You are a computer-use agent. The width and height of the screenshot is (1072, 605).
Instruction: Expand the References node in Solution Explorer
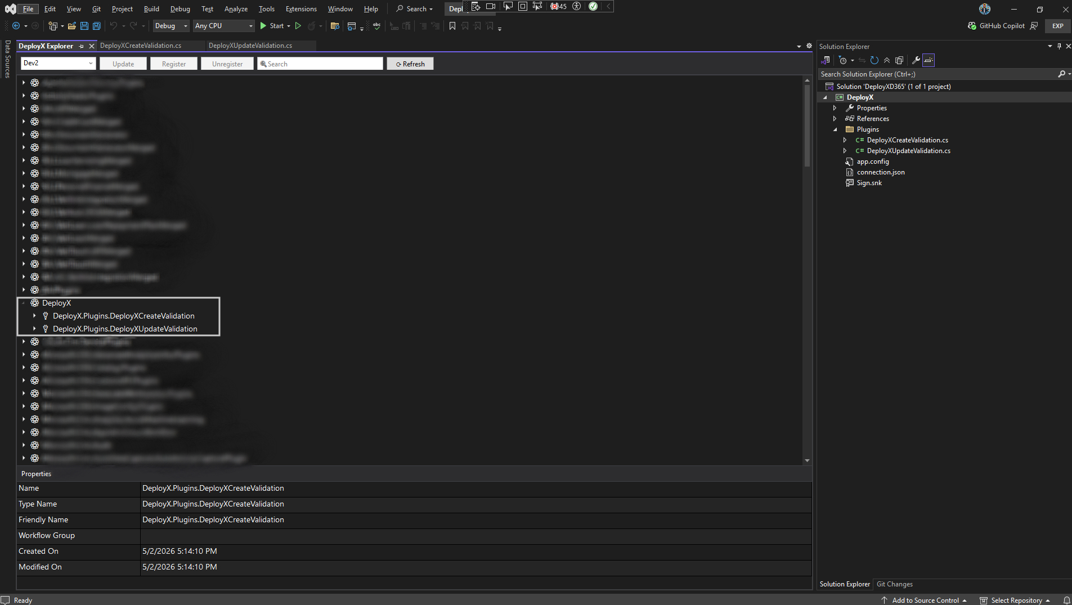click(835, 119)
